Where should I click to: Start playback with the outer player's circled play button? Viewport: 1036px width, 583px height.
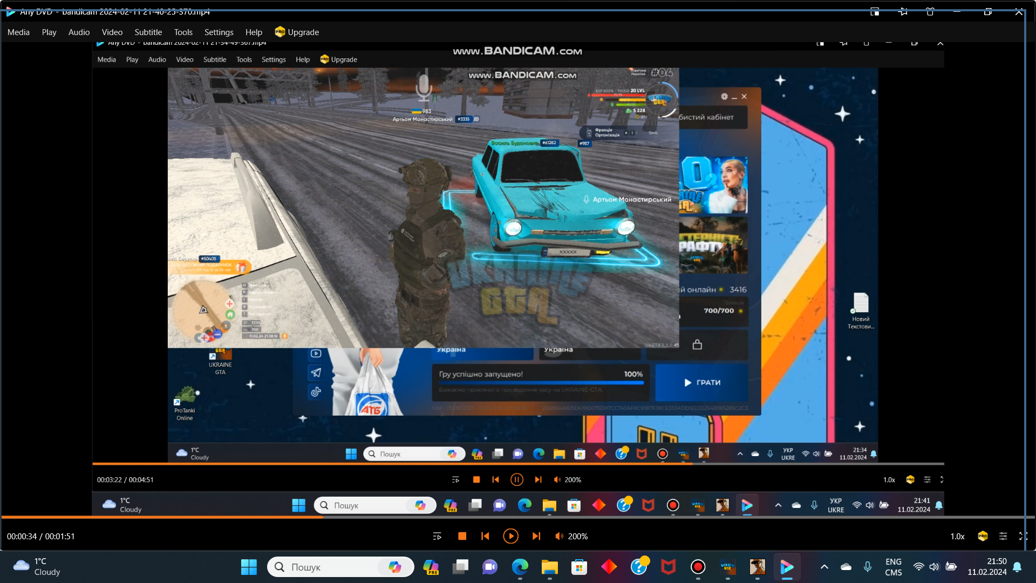pyautogui.click(x=510, y=536)
